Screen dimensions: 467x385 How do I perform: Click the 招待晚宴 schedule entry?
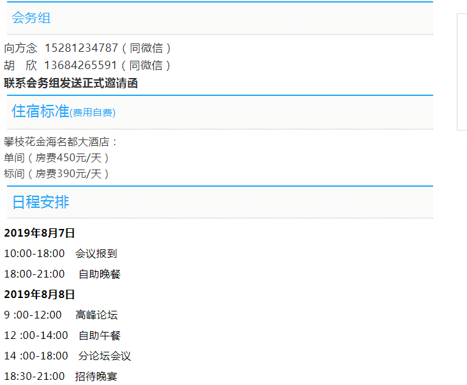click(96, 376)
